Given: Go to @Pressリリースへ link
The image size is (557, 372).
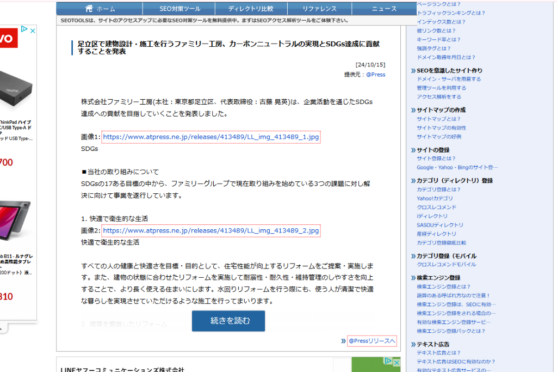Looking at the screenshot, I should tap(372, 341).
